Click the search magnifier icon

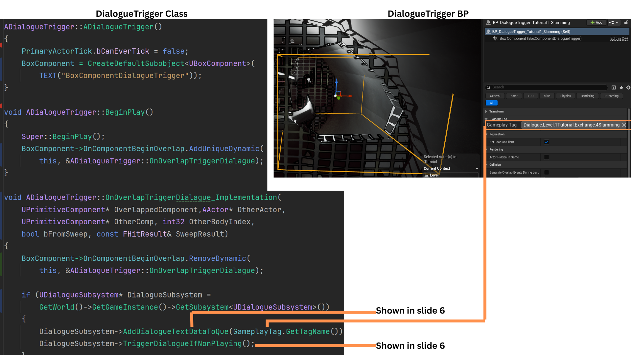coord(489,87)
